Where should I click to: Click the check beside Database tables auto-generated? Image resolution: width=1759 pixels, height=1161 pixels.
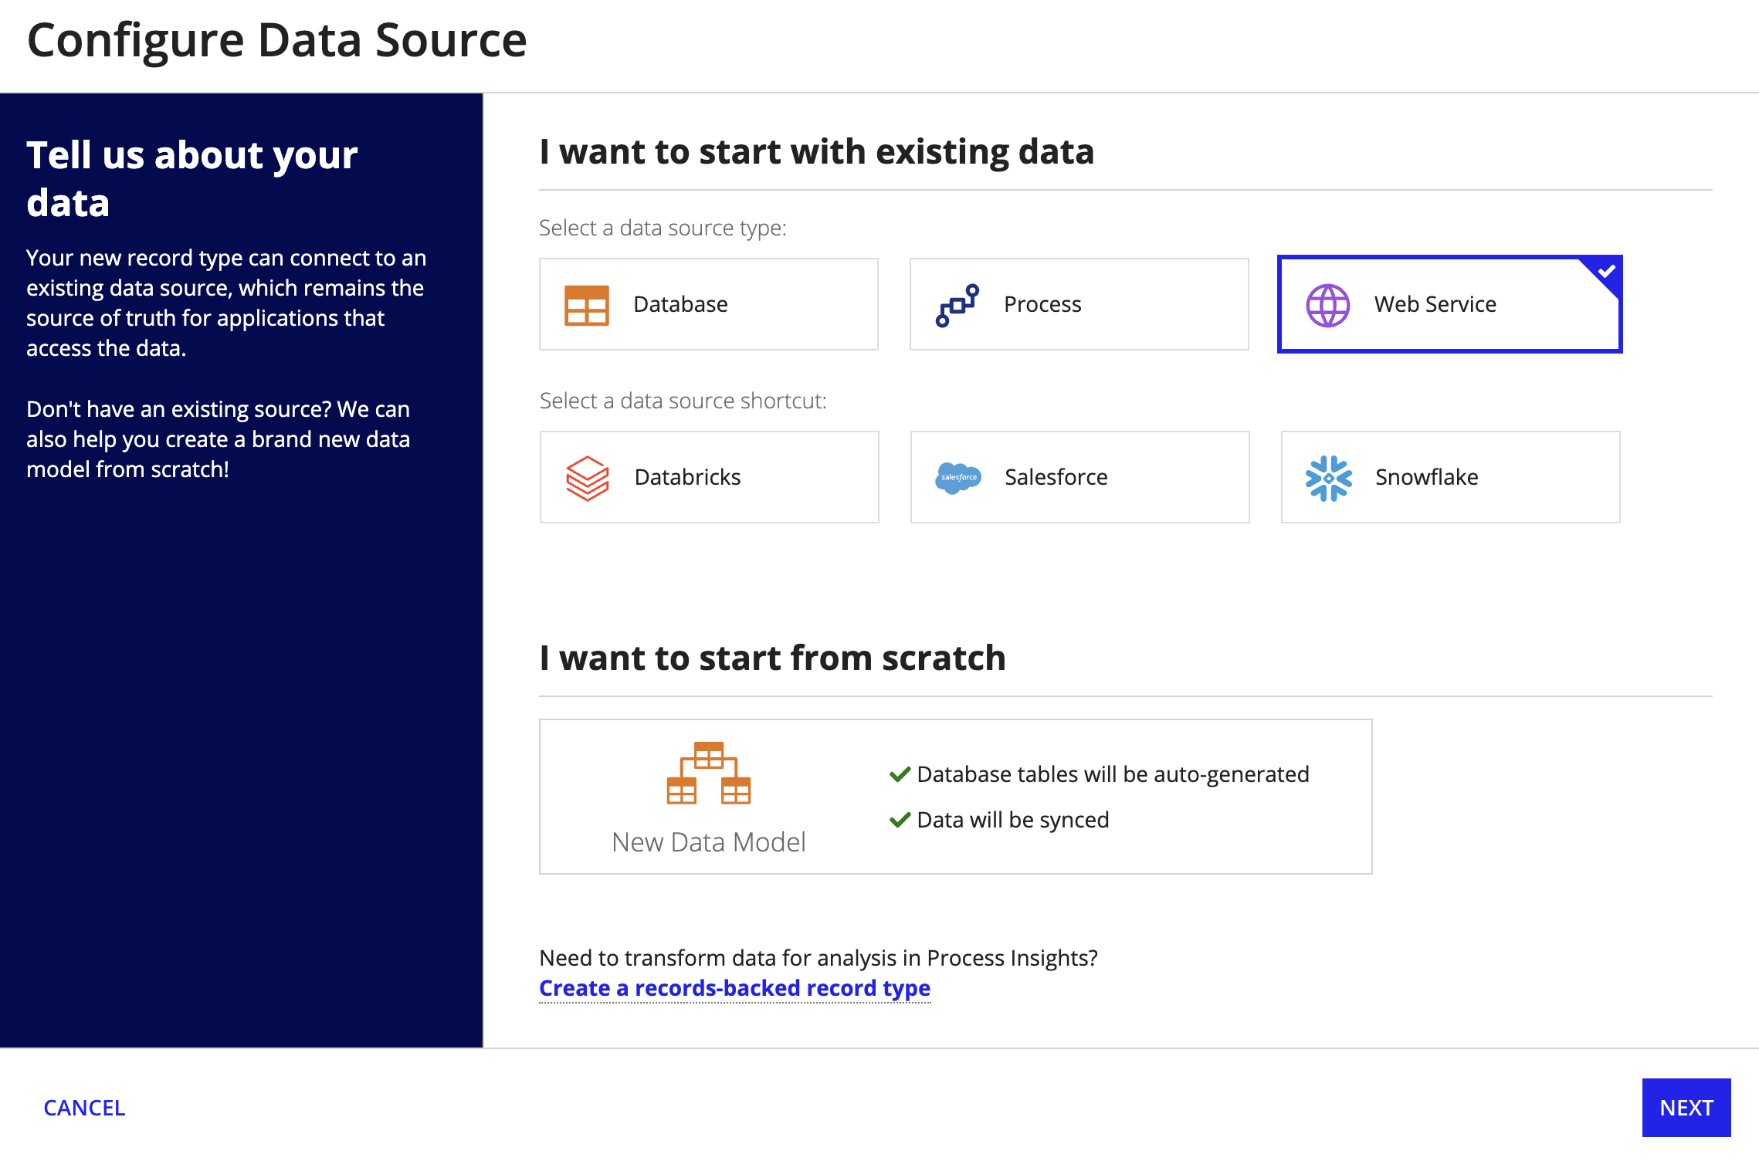tap(900, 774)
